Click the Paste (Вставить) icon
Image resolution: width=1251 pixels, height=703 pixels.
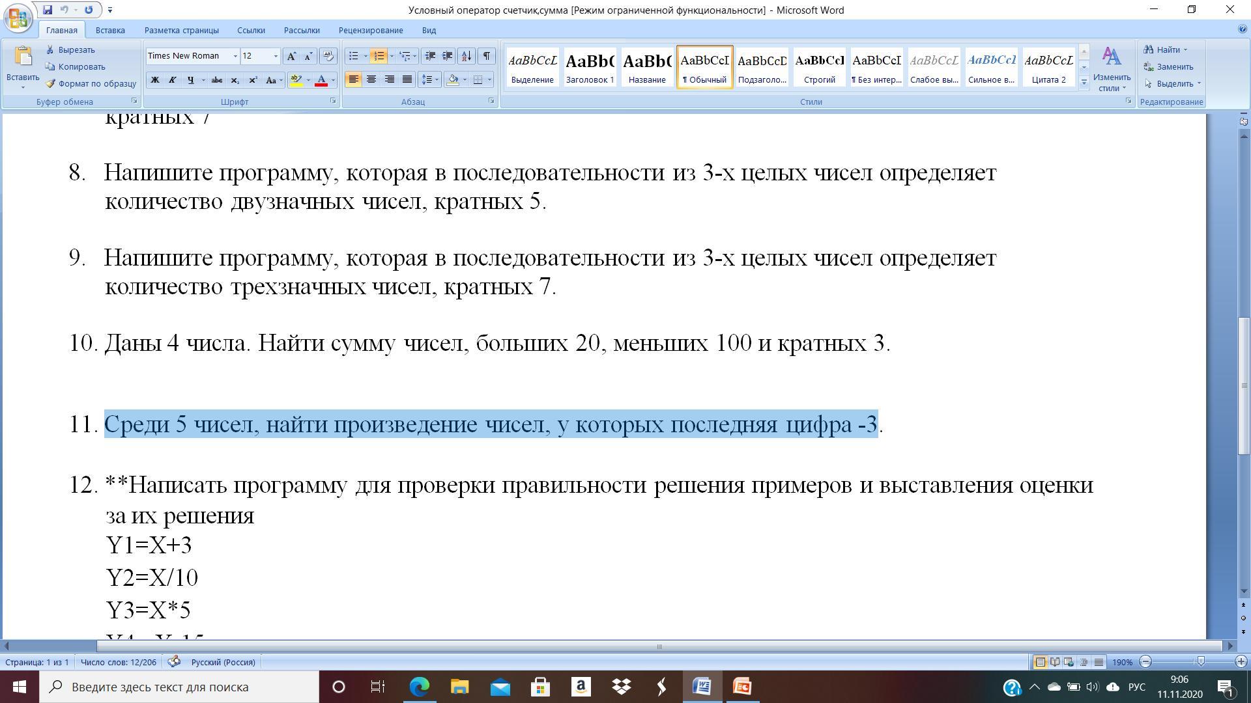[23, 56]
